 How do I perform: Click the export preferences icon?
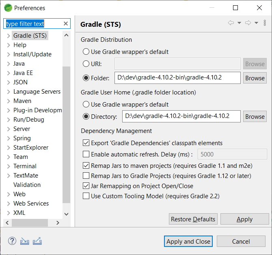click(37, 241)
